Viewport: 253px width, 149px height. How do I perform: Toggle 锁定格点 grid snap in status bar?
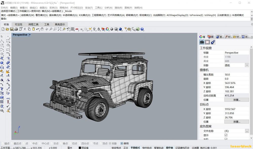116,148
